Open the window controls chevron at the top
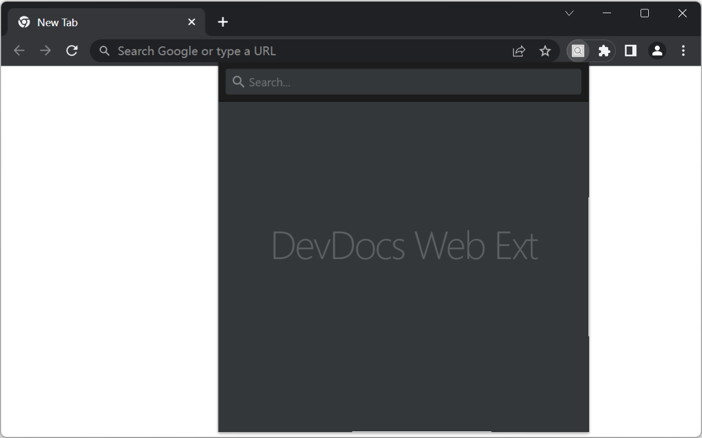 pos(569,13)
